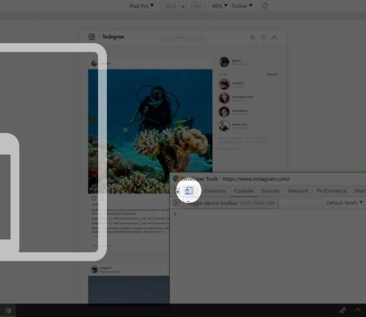
Task: Like the post with heart icon below photo
Action: 94,198
